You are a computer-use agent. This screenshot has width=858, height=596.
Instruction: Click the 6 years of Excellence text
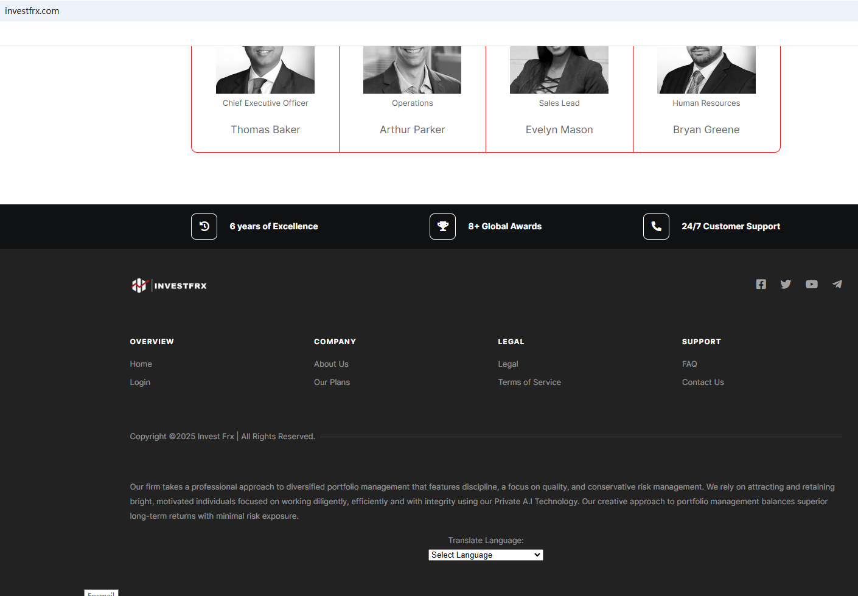[x=274, y=226]
